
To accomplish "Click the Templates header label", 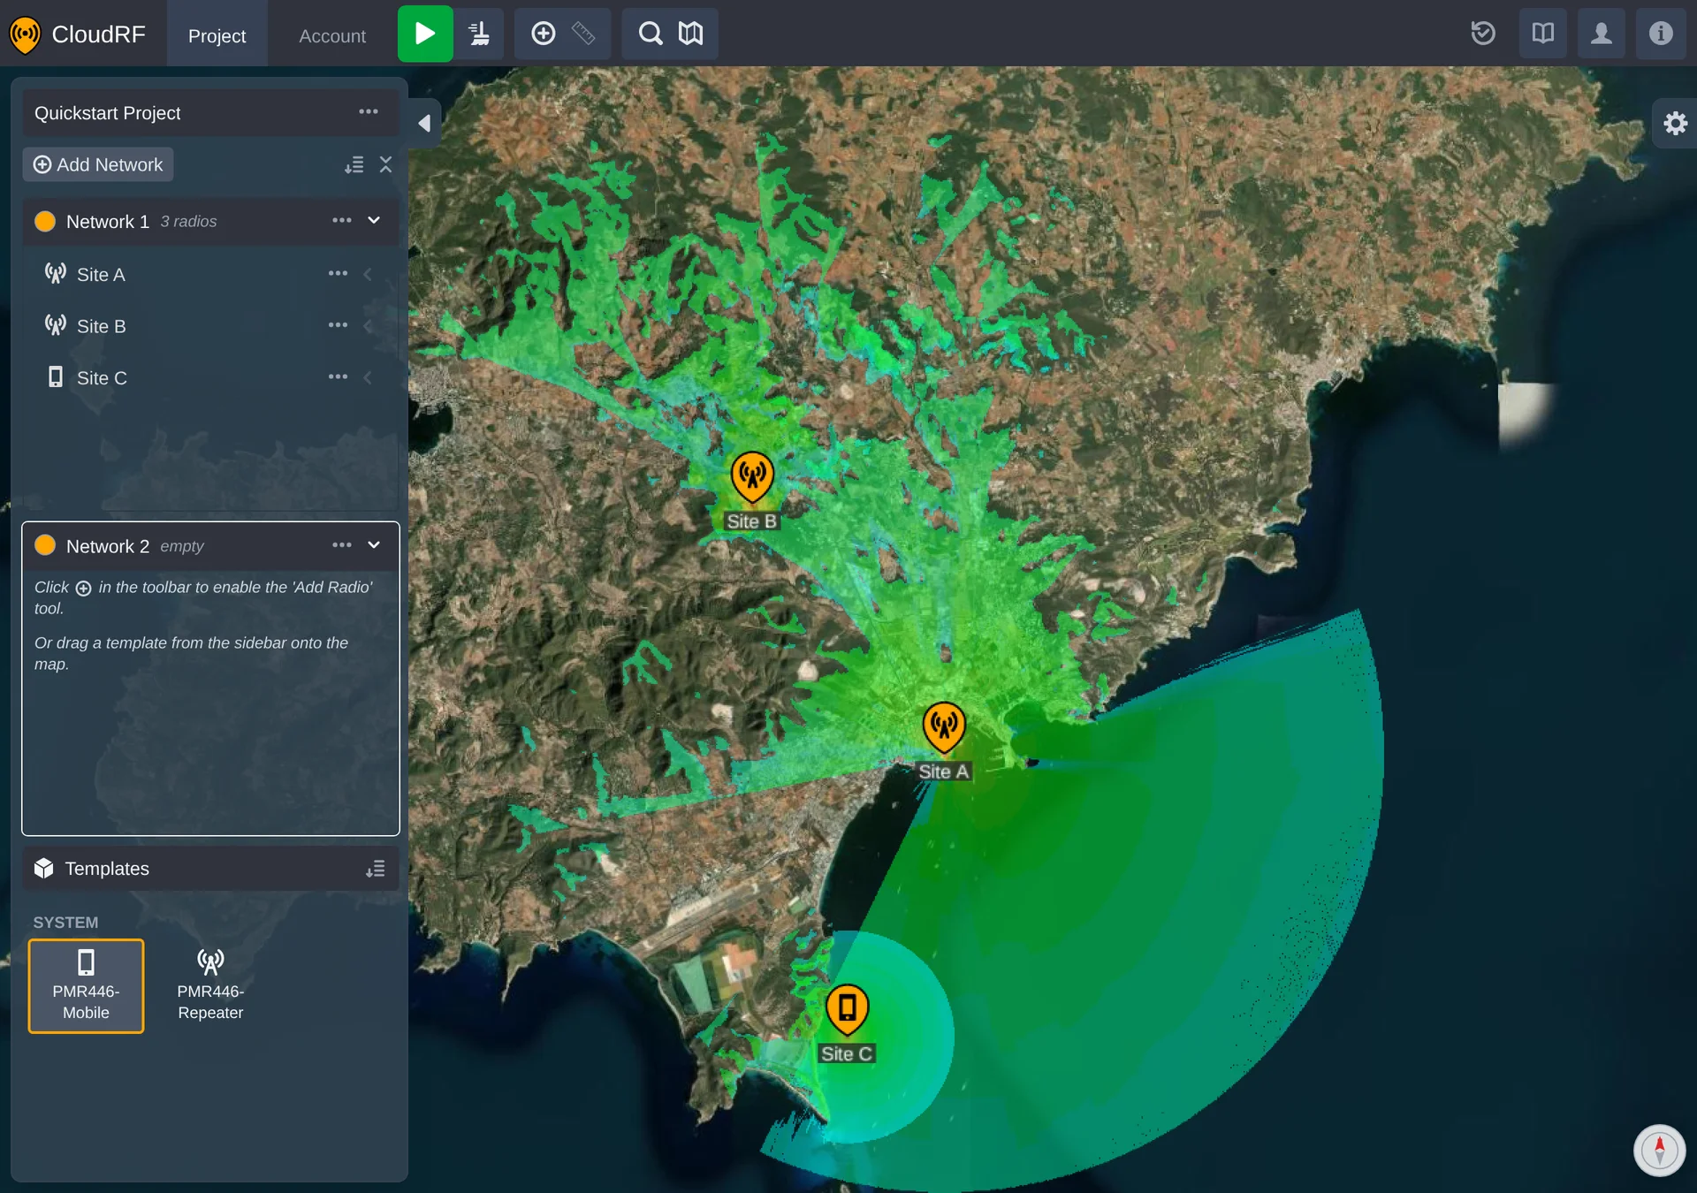I will 107,869.
